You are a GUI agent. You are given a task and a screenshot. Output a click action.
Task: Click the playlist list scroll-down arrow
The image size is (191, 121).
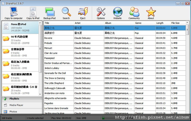click(x=40, y=94)
